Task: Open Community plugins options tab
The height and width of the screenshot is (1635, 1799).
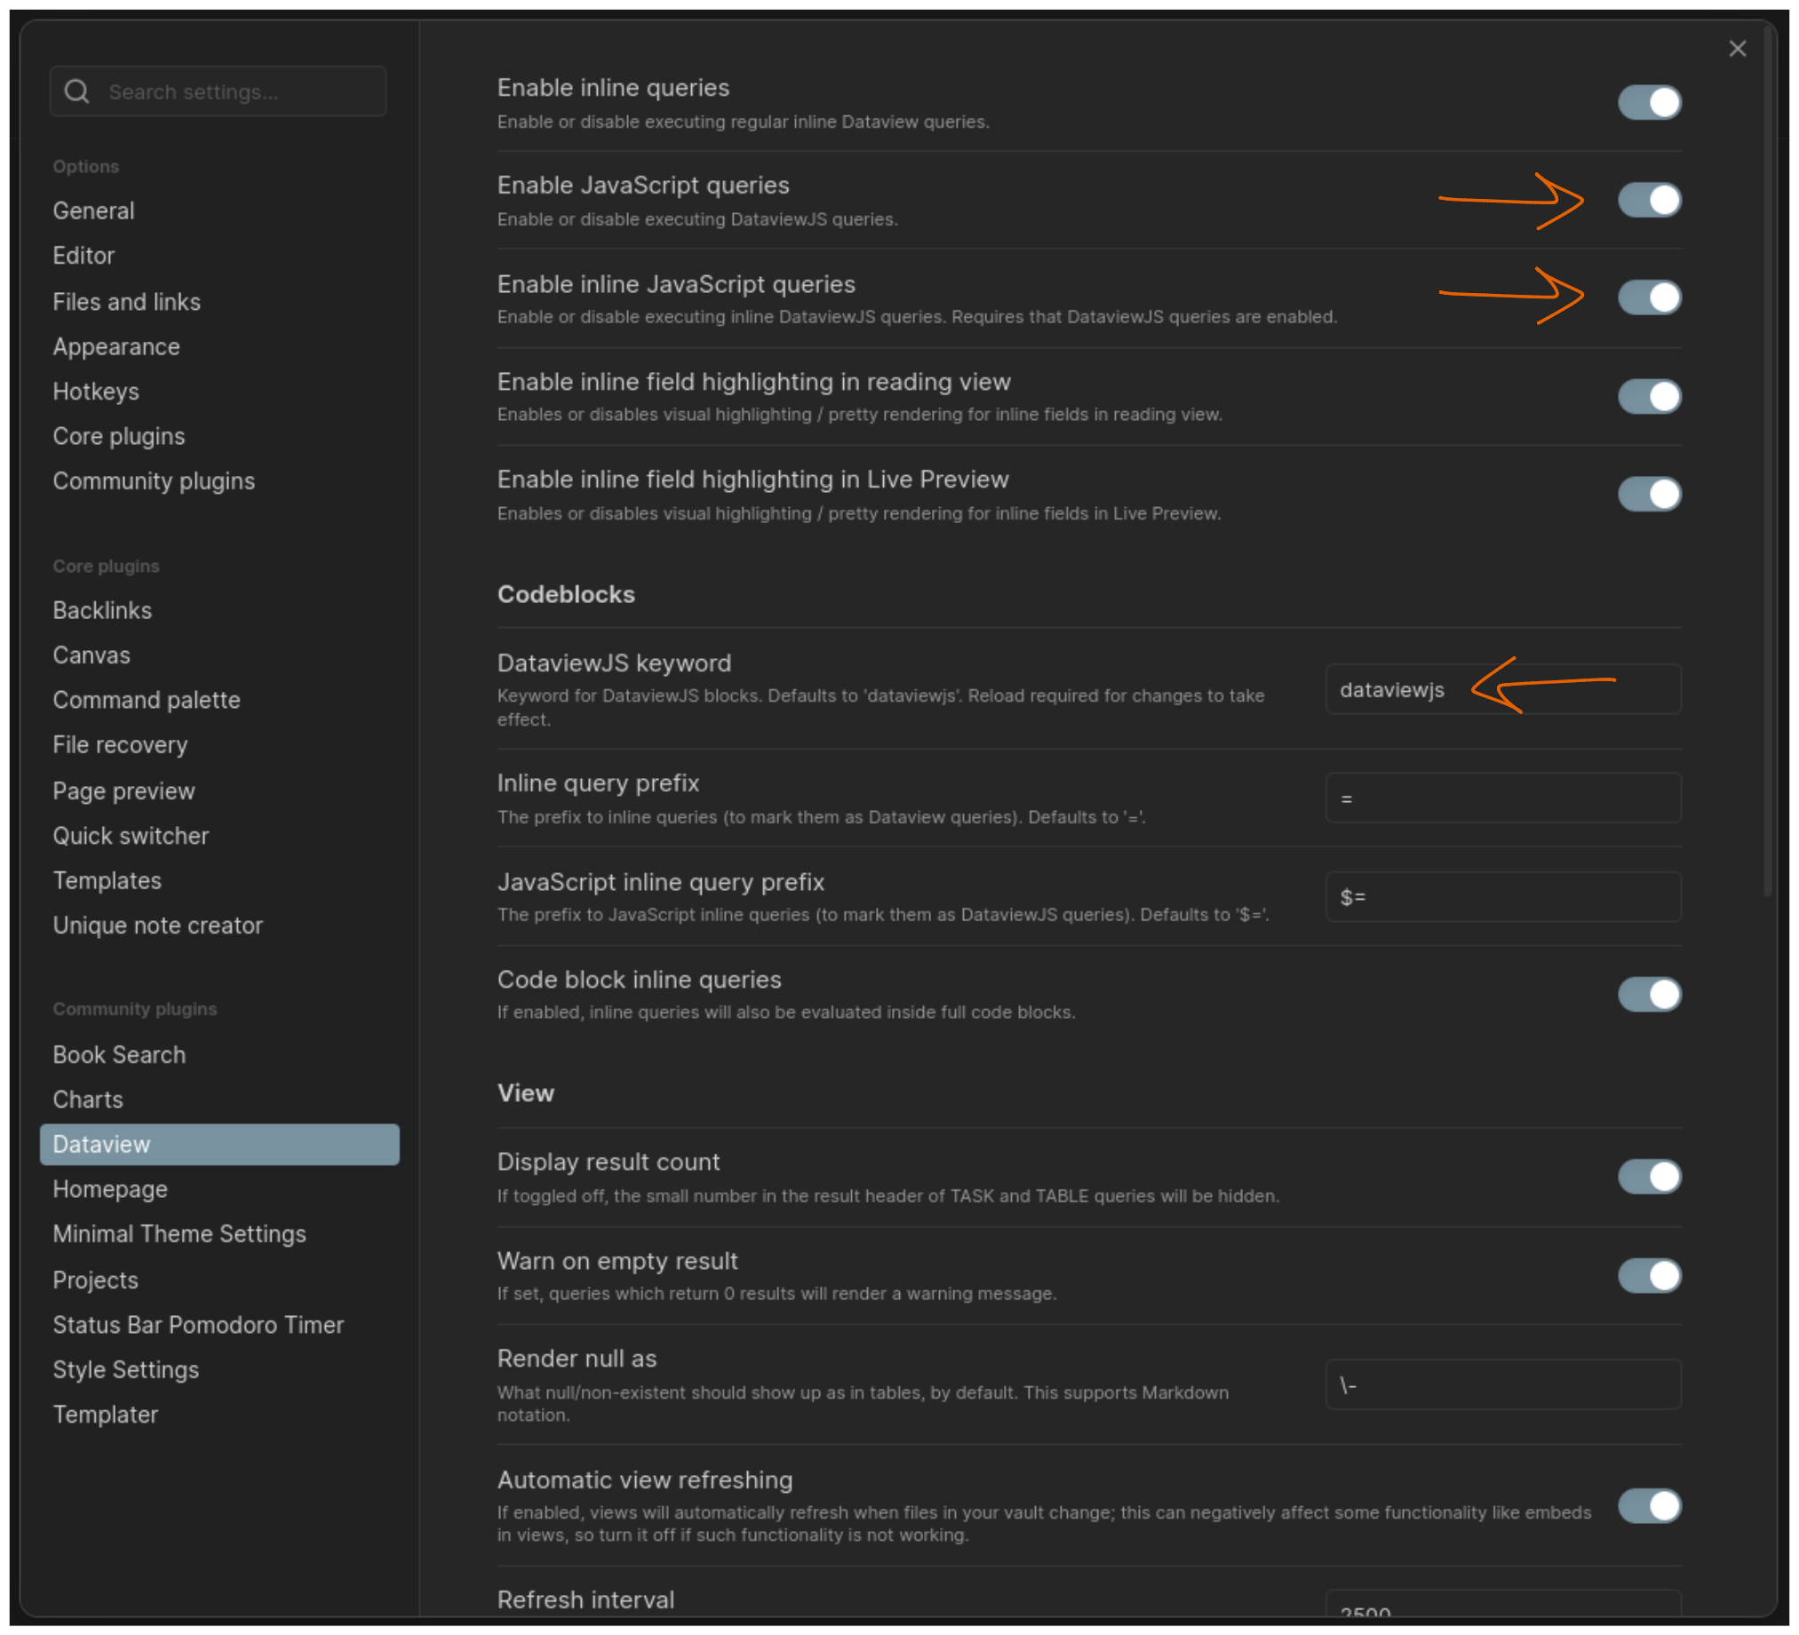Action: [x=154, y=480]
